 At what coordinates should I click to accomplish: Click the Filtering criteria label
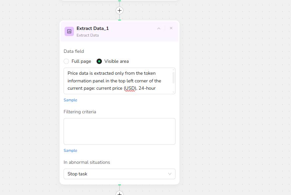(x=80, y=112)
